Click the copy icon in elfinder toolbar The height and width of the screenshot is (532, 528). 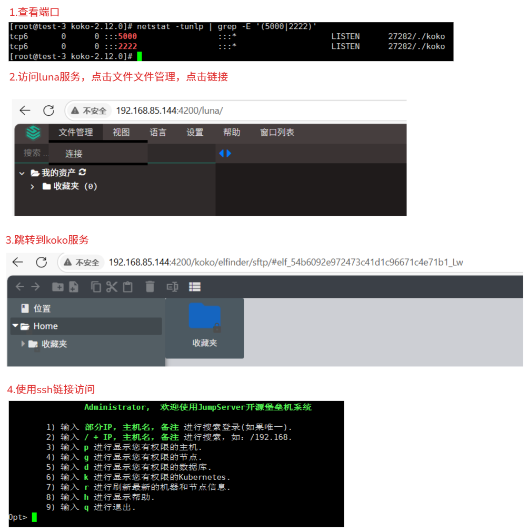[96, 287]
